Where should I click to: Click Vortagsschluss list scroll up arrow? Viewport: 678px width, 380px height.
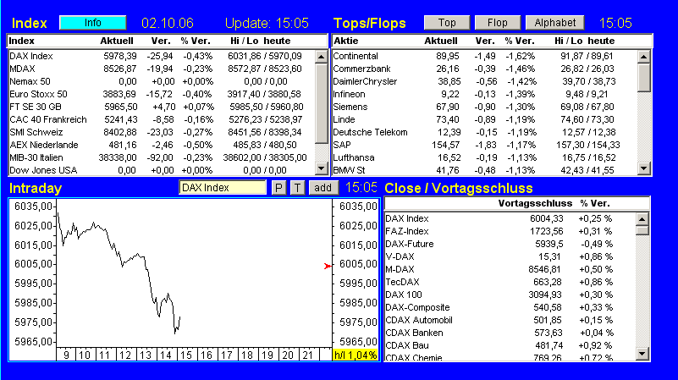pos(642,219)
